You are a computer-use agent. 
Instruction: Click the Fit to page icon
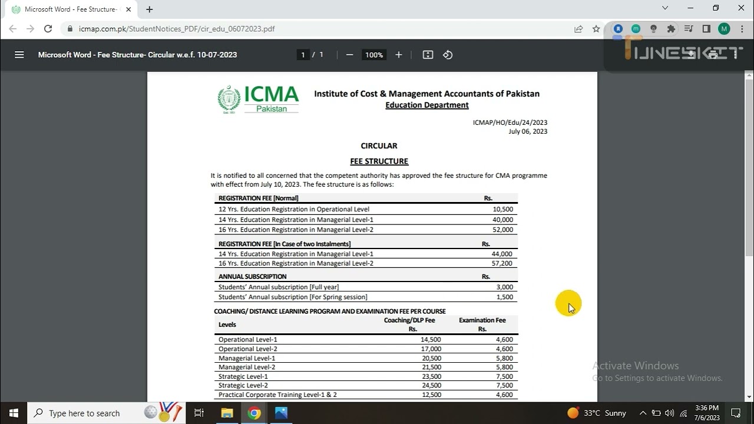tap(428, 55)
